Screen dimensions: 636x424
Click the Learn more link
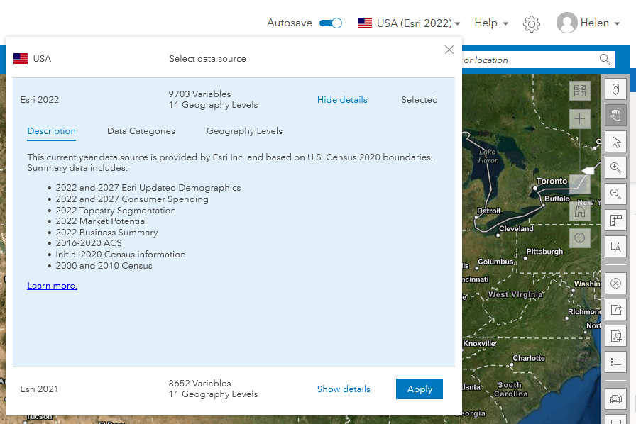coord(52,286)
